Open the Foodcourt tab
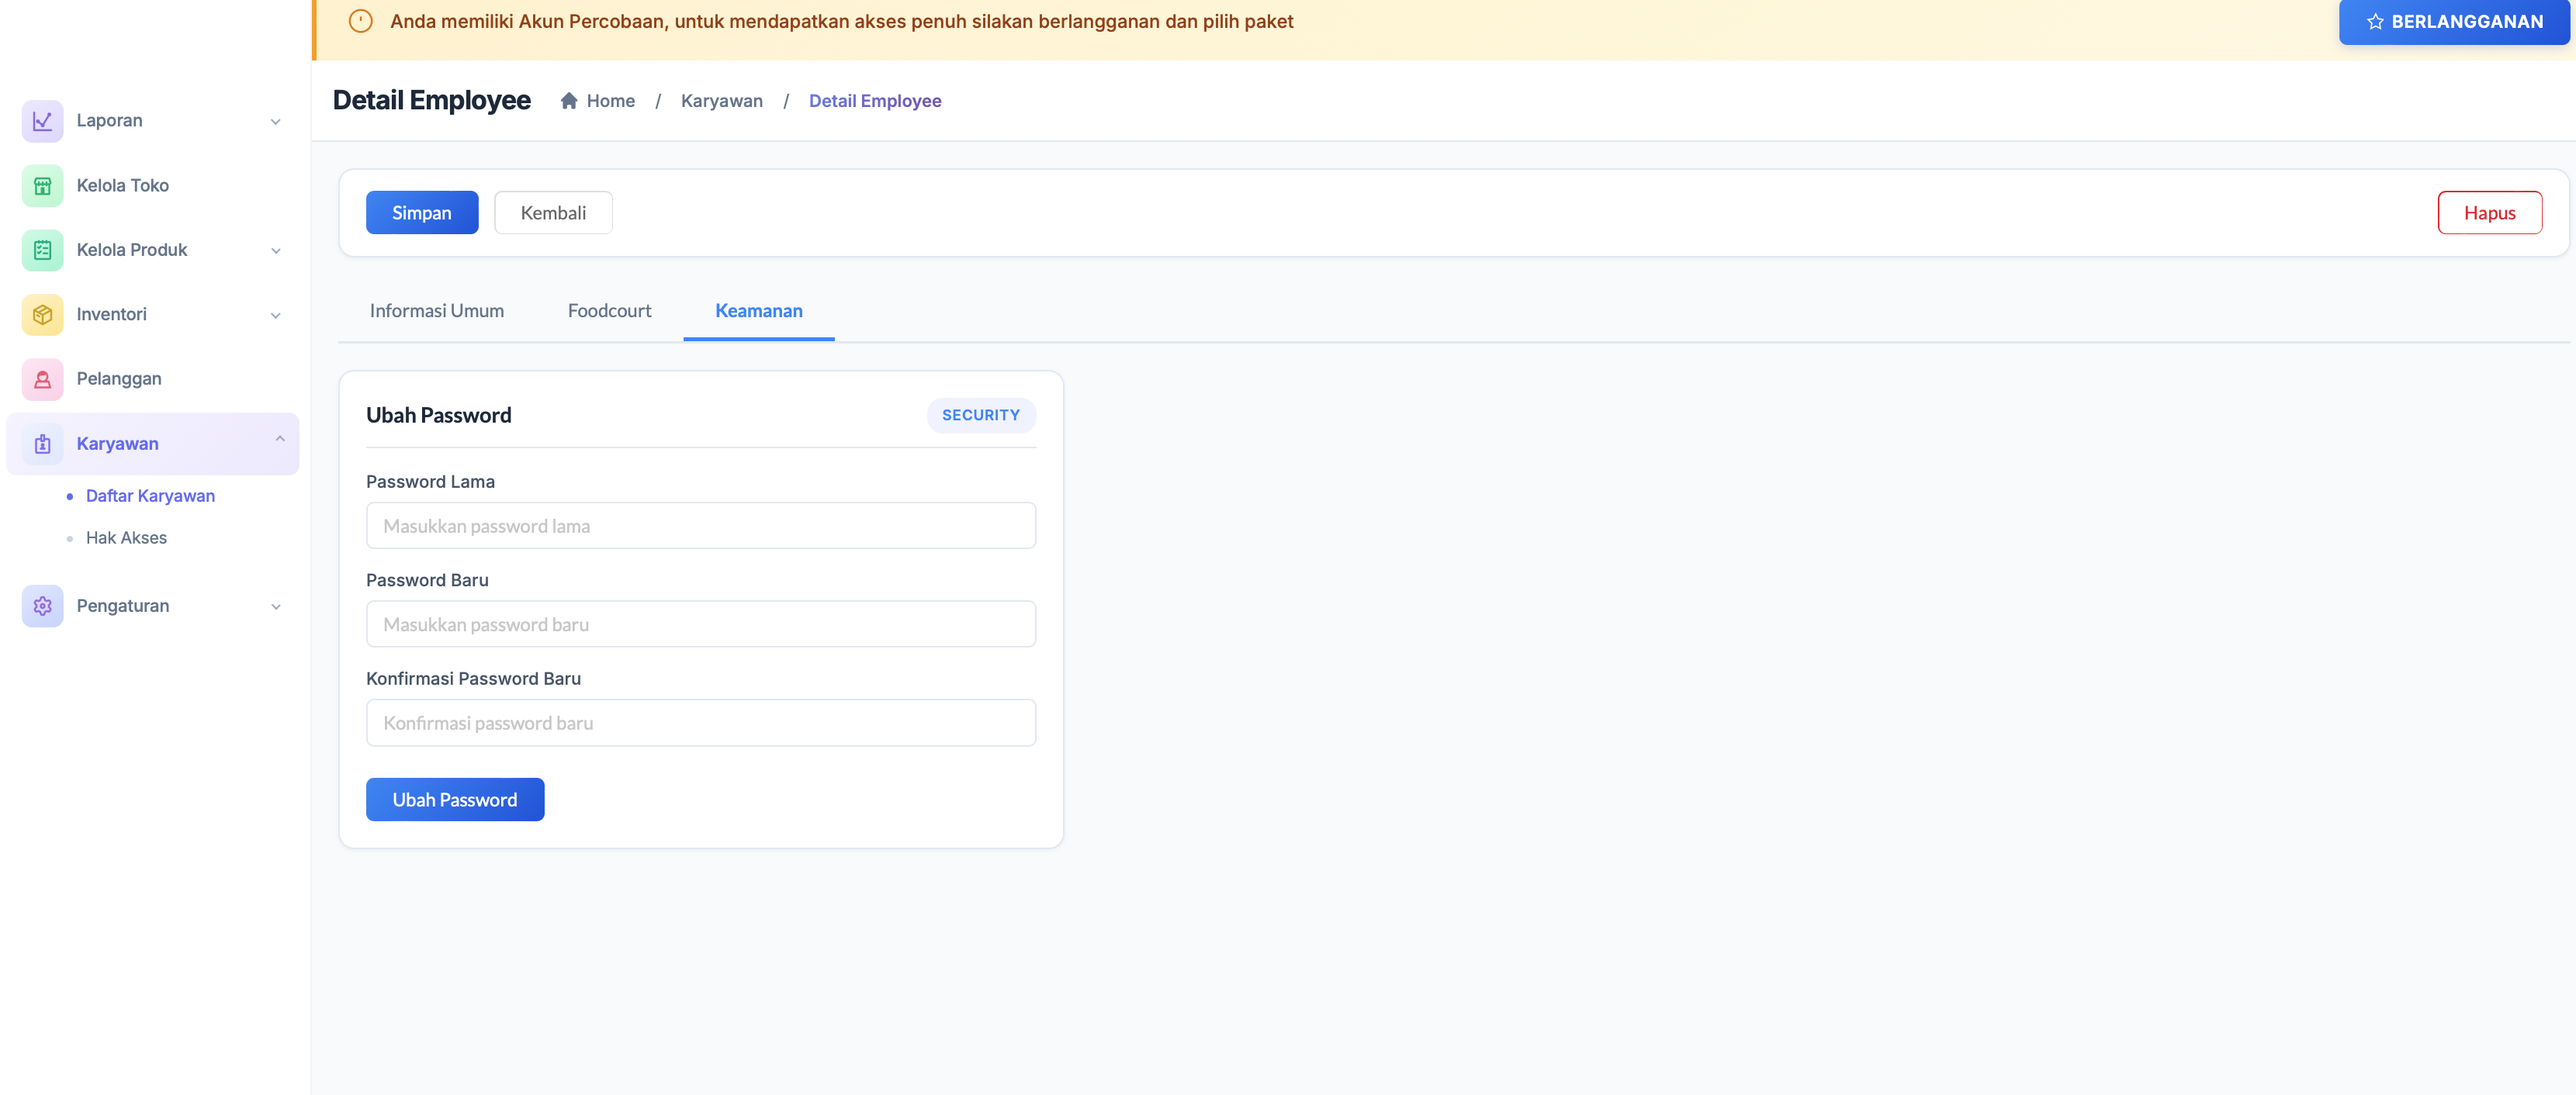Viewport: 2576px width, 1095px height. click(x=609, y=311)
